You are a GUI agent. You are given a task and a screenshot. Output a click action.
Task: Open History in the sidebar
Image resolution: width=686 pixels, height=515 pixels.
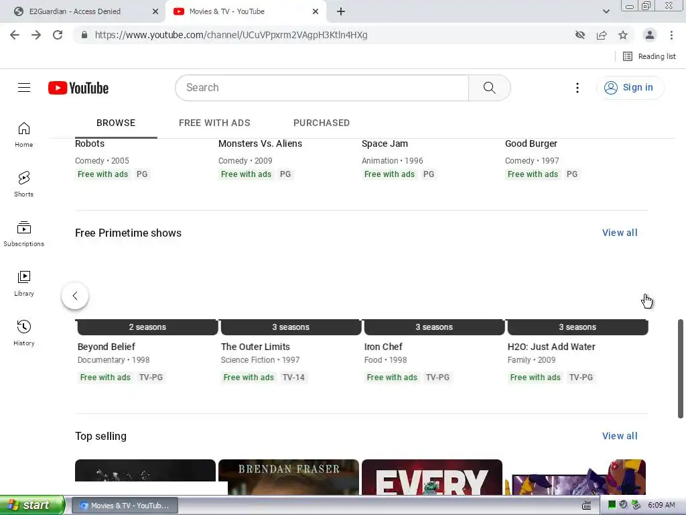point(24,333)
